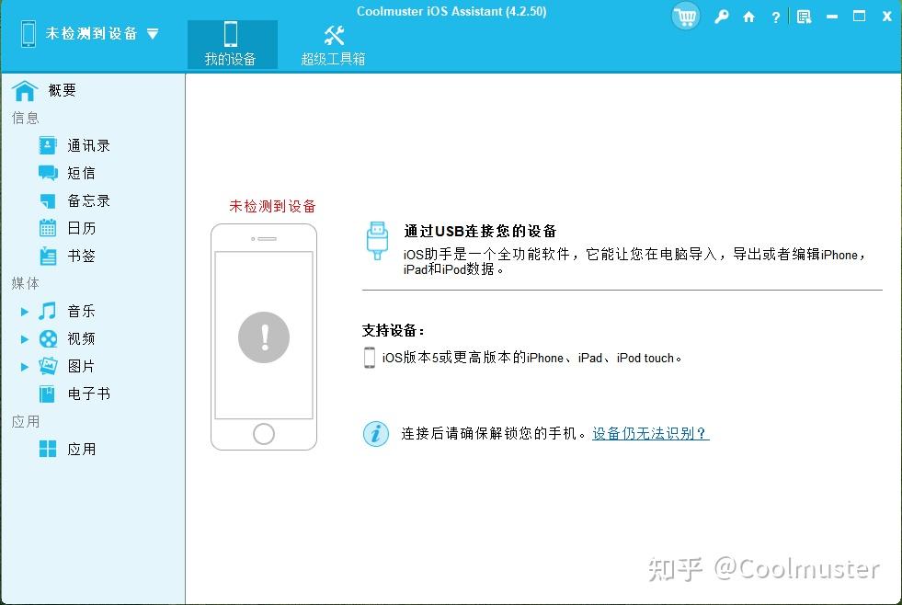The image size is (902, 605).
Task: Expand the Music (音乐) media tree
Action: [x=25, y=311]
